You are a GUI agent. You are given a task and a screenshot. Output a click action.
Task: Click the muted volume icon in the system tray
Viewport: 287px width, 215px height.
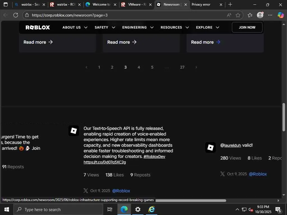(251, 209)
